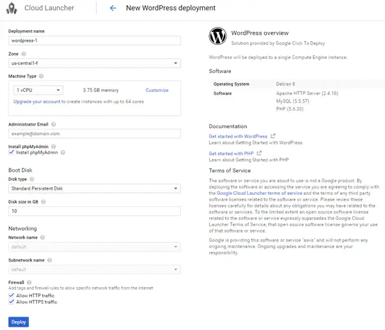385x330 pixels.
Task: Toggle the Allow HTTP traffic checkbox
Action: pyautogui.click(x=12, y=295)
